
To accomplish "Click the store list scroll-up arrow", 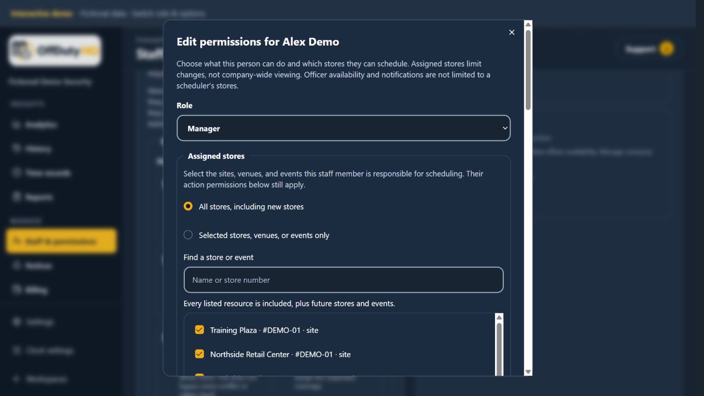I will pyautogui.click(x=499, y=317).
